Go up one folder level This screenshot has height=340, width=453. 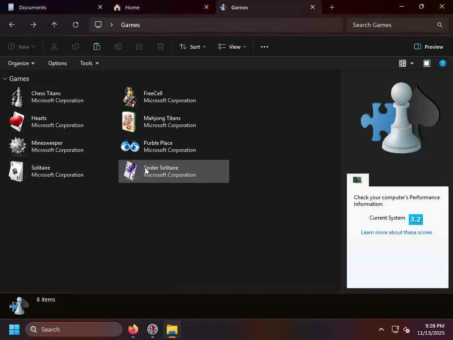click(54, 25)
